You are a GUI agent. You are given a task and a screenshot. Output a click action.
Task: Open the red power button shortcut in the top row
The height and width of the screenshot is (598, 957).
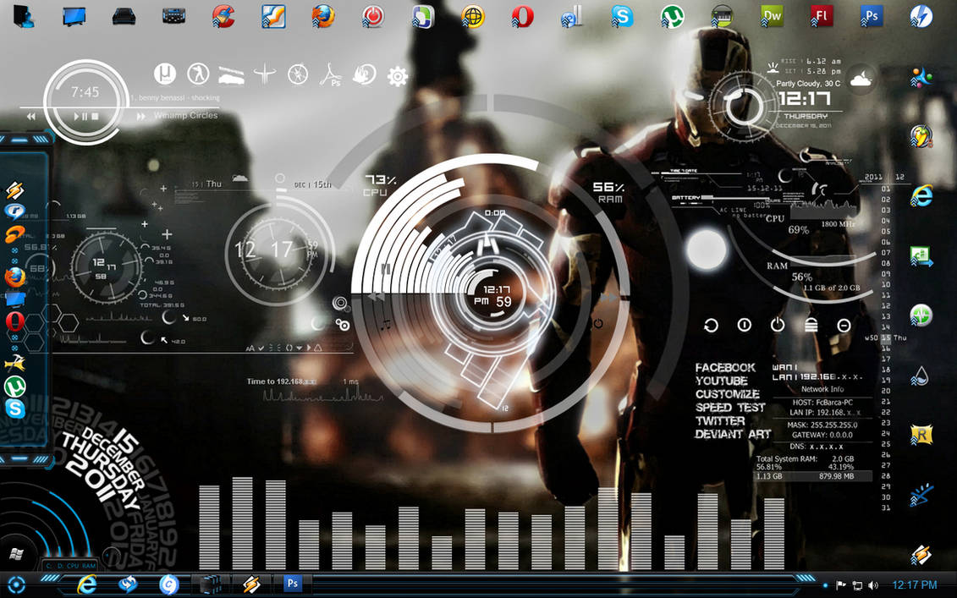373,16
